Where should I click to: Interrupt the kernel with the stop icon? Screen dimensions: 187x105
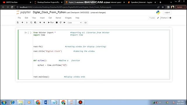[x=57, y=22]
